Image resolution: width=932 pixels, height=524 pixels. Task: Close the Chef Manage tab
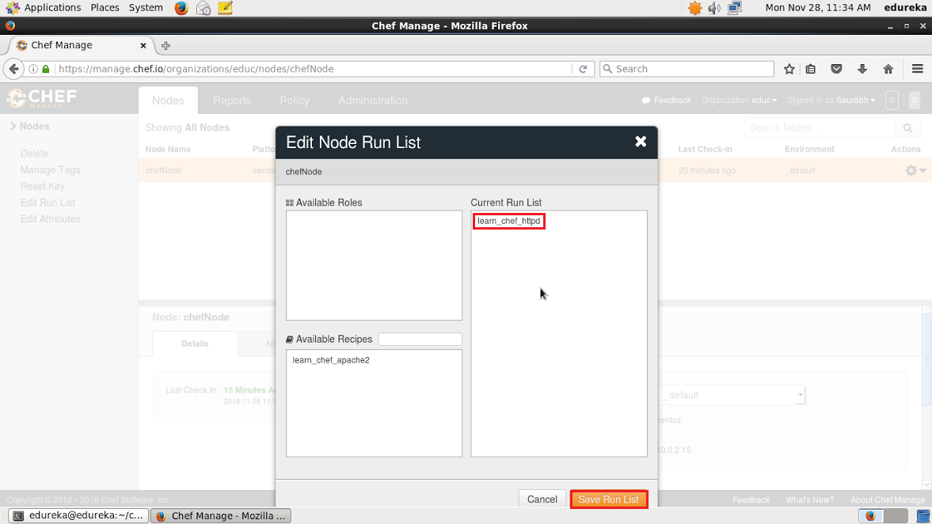tap(143, 46)
